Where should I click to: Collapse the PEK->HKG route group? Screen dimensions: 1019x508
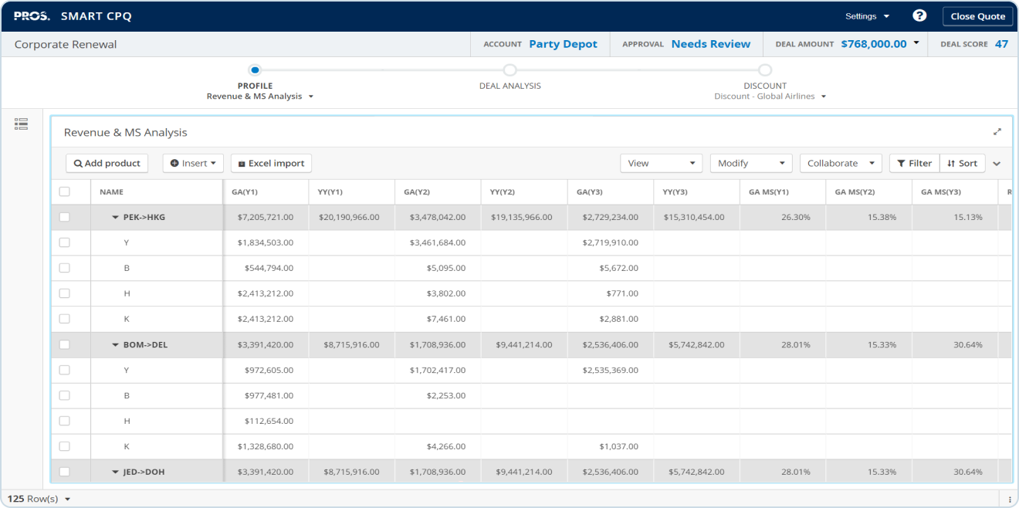(x=115, y=218)
